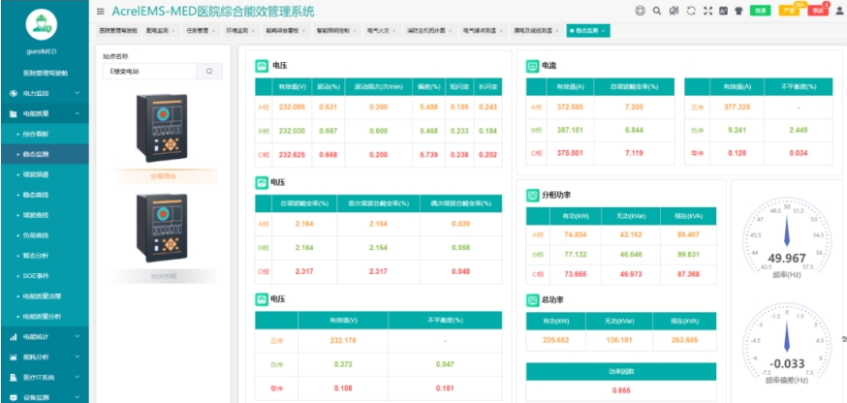Click the 医疗IT系统 building icon

pyautogui.click(x=14, y=377)
